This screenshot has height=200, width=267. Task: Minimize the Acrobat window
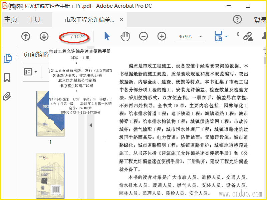229,6
